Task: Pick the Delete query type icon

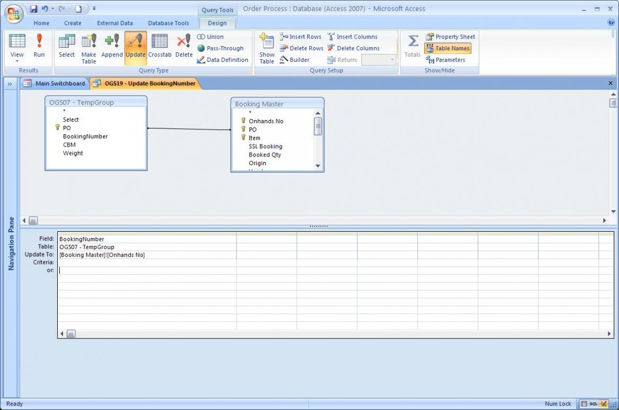Action: pos(184,47)
